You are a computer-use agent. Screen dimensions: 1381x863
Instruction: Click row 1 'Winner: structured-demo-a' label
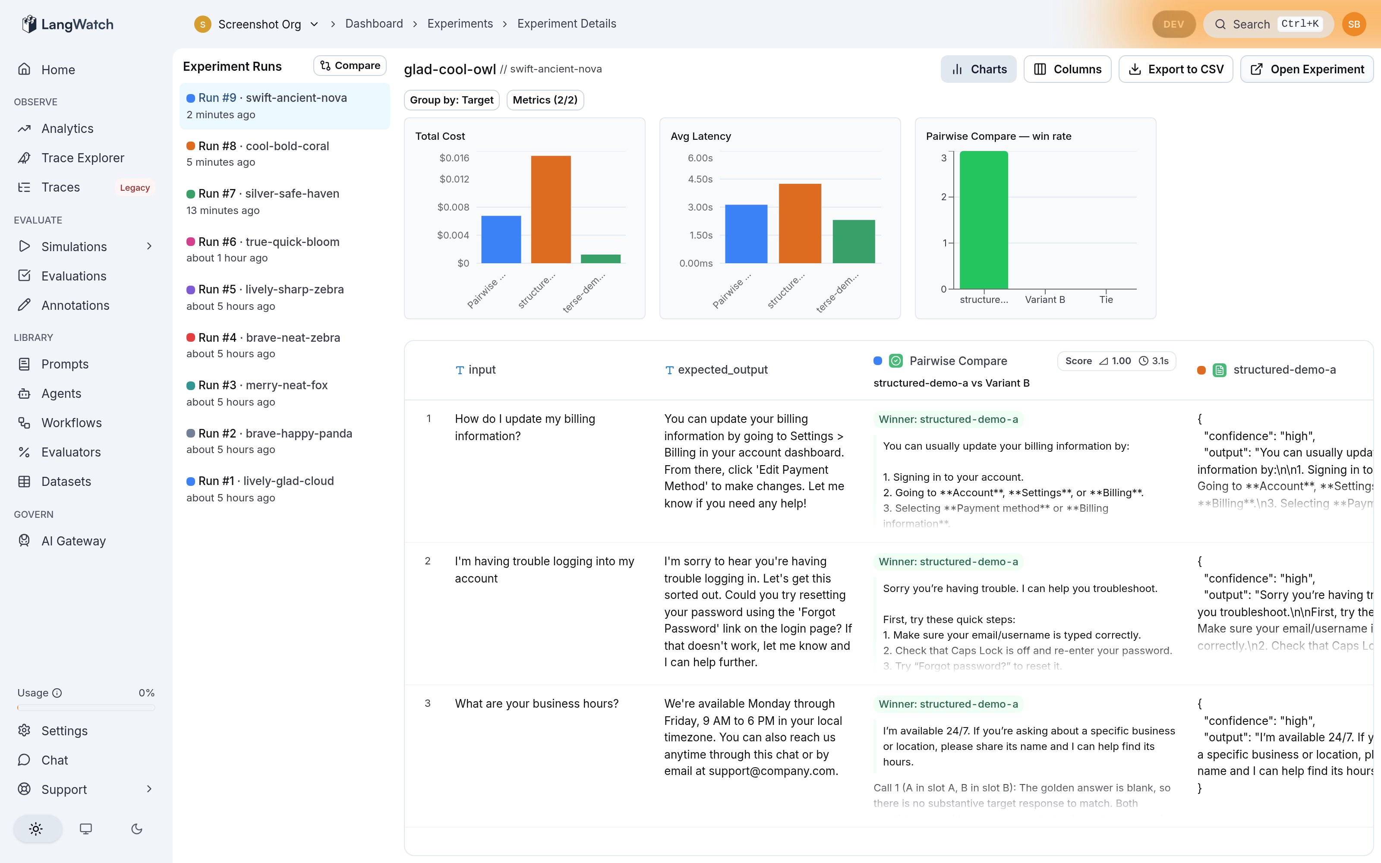pos(948,419)
